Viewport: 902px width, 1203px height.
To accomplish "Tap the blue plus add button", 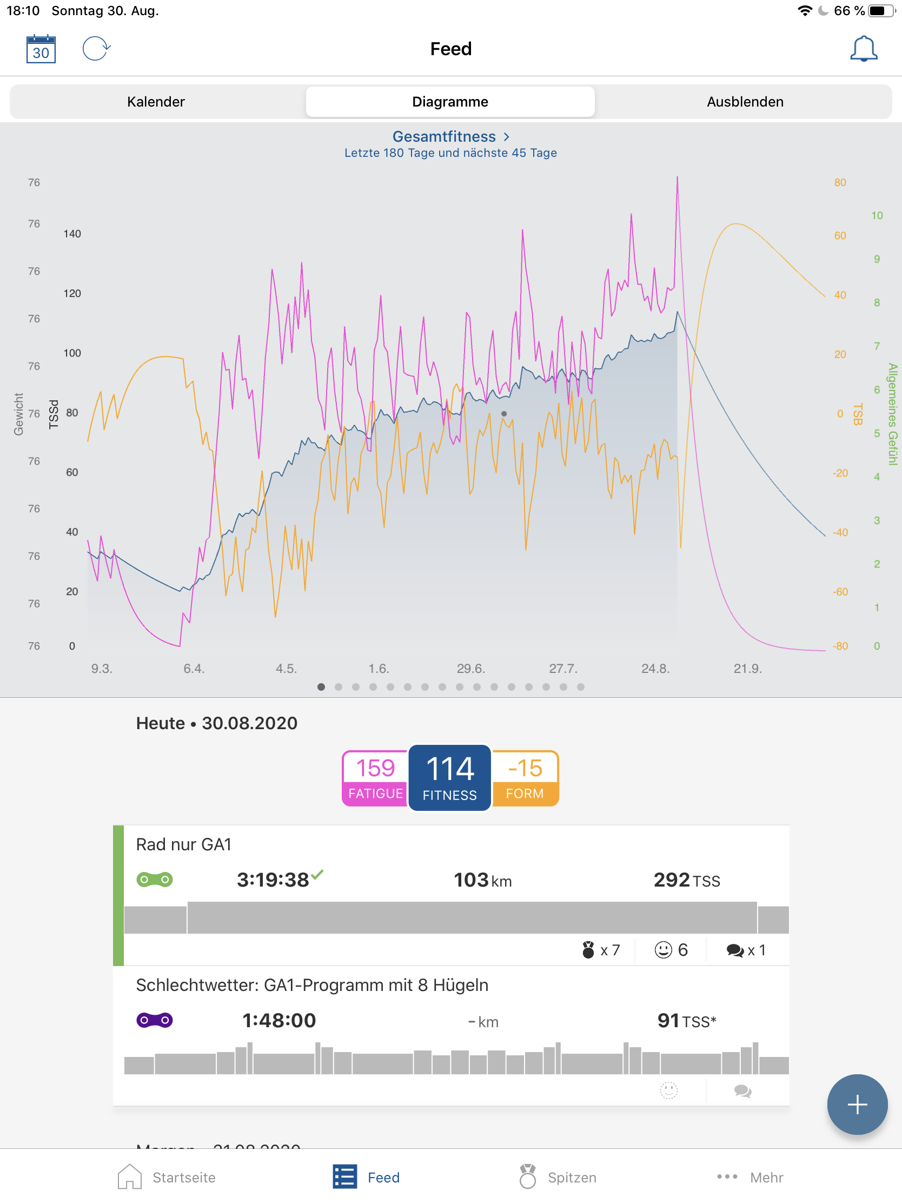I will tap(857, 1104).
